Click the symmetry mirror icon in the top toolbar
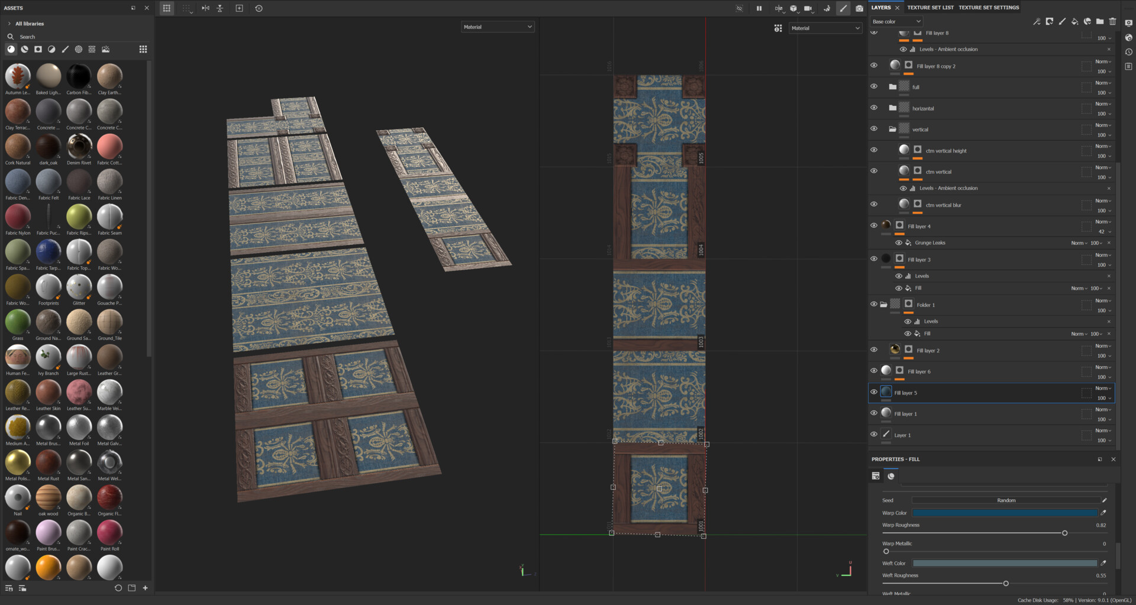Screen dimensions: 1136x605 [205, 8]
